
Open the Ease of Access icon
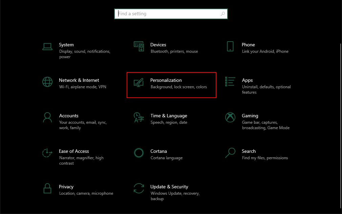pyautogui.click(x=47, y=153)
